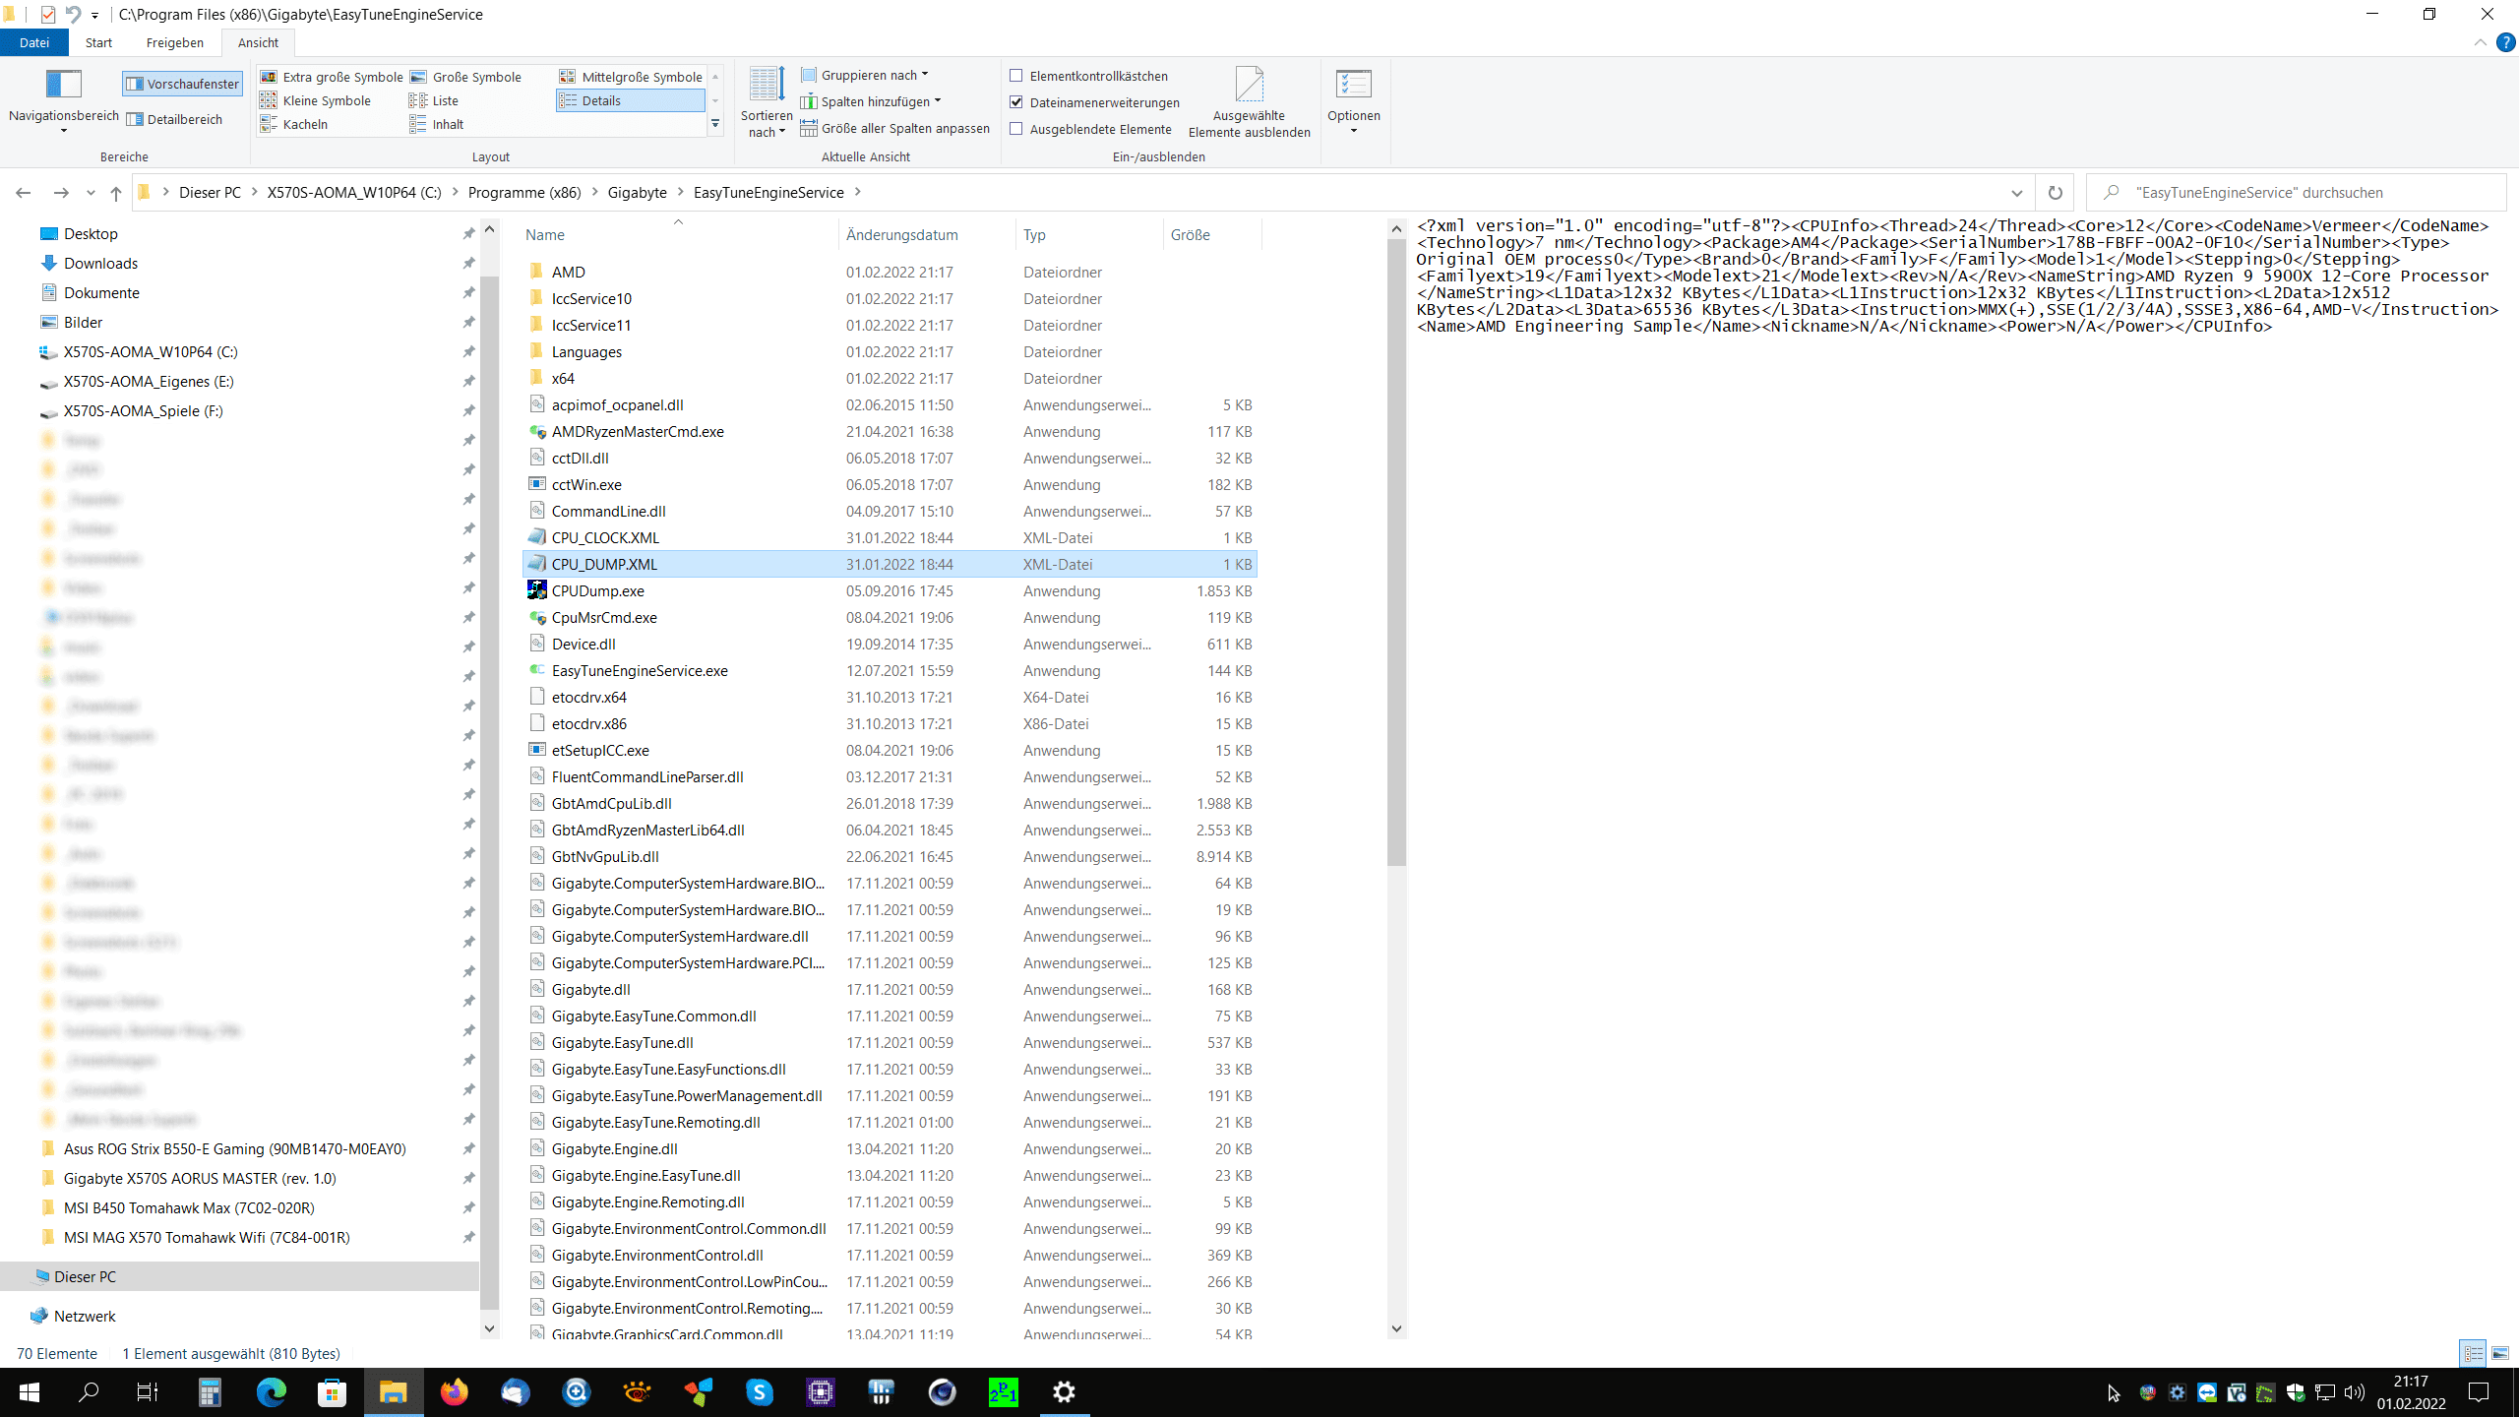Refresh the folder view
The width and height of the screenshot is (2519, 1417).
pyautogui.click(x=2055, y=193)
